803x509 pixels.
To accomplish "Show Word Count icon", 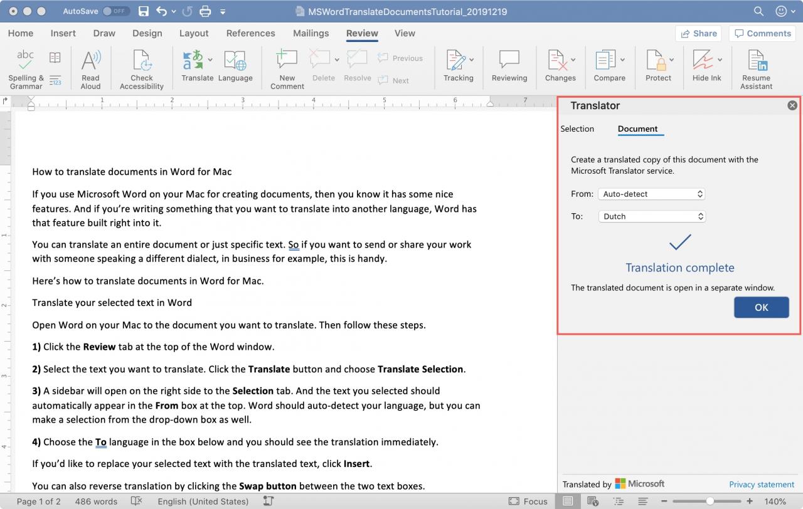I will [x=55, y=80].
